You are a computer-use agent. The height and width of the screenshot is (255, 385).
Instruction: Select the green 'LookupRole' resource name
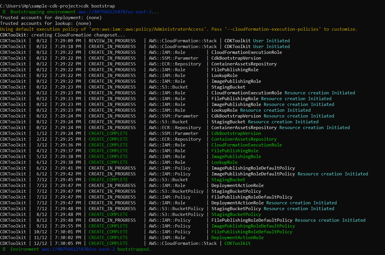225,162
